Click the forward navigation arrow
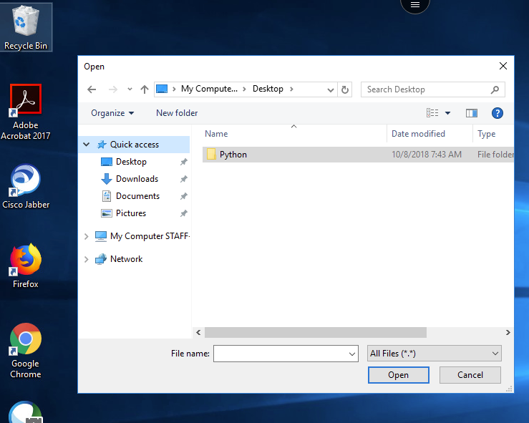Screen dimensions: 529x423 pos(113,89)
